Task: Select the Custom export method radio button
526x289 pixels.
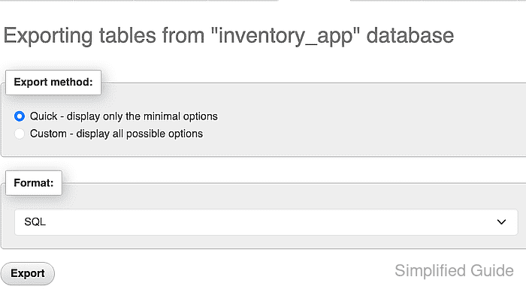Action: (20, 134)
